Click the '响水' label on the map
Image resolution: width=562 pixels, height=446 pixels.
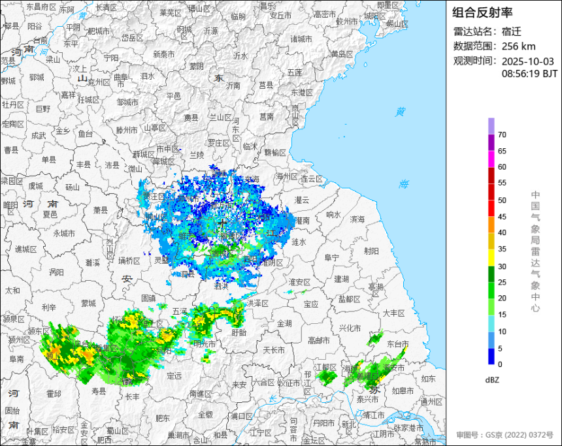pyautogui.click(x=334, y=214)
